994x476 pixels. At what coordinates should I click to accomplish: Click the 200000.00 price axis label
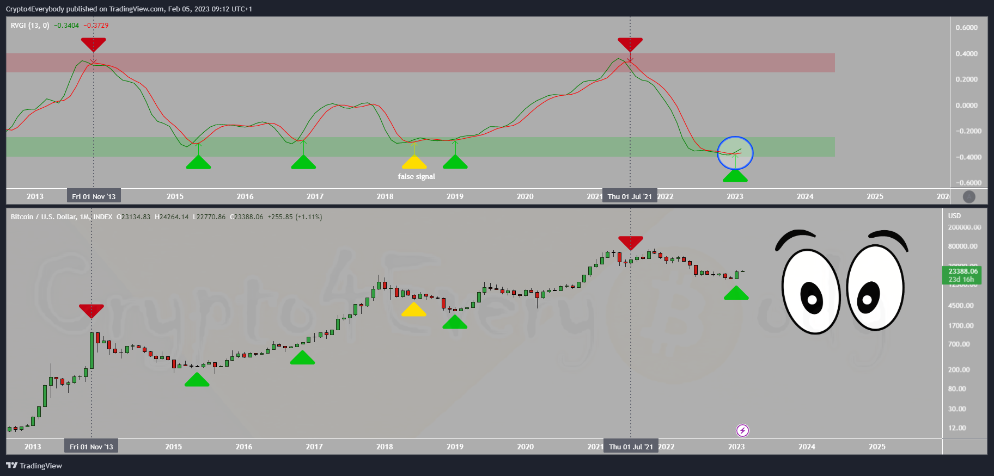(965, 227)
